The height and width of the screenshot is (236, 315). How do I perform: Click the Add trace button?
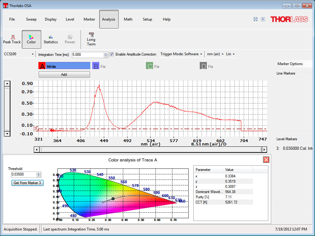[64, 75]
